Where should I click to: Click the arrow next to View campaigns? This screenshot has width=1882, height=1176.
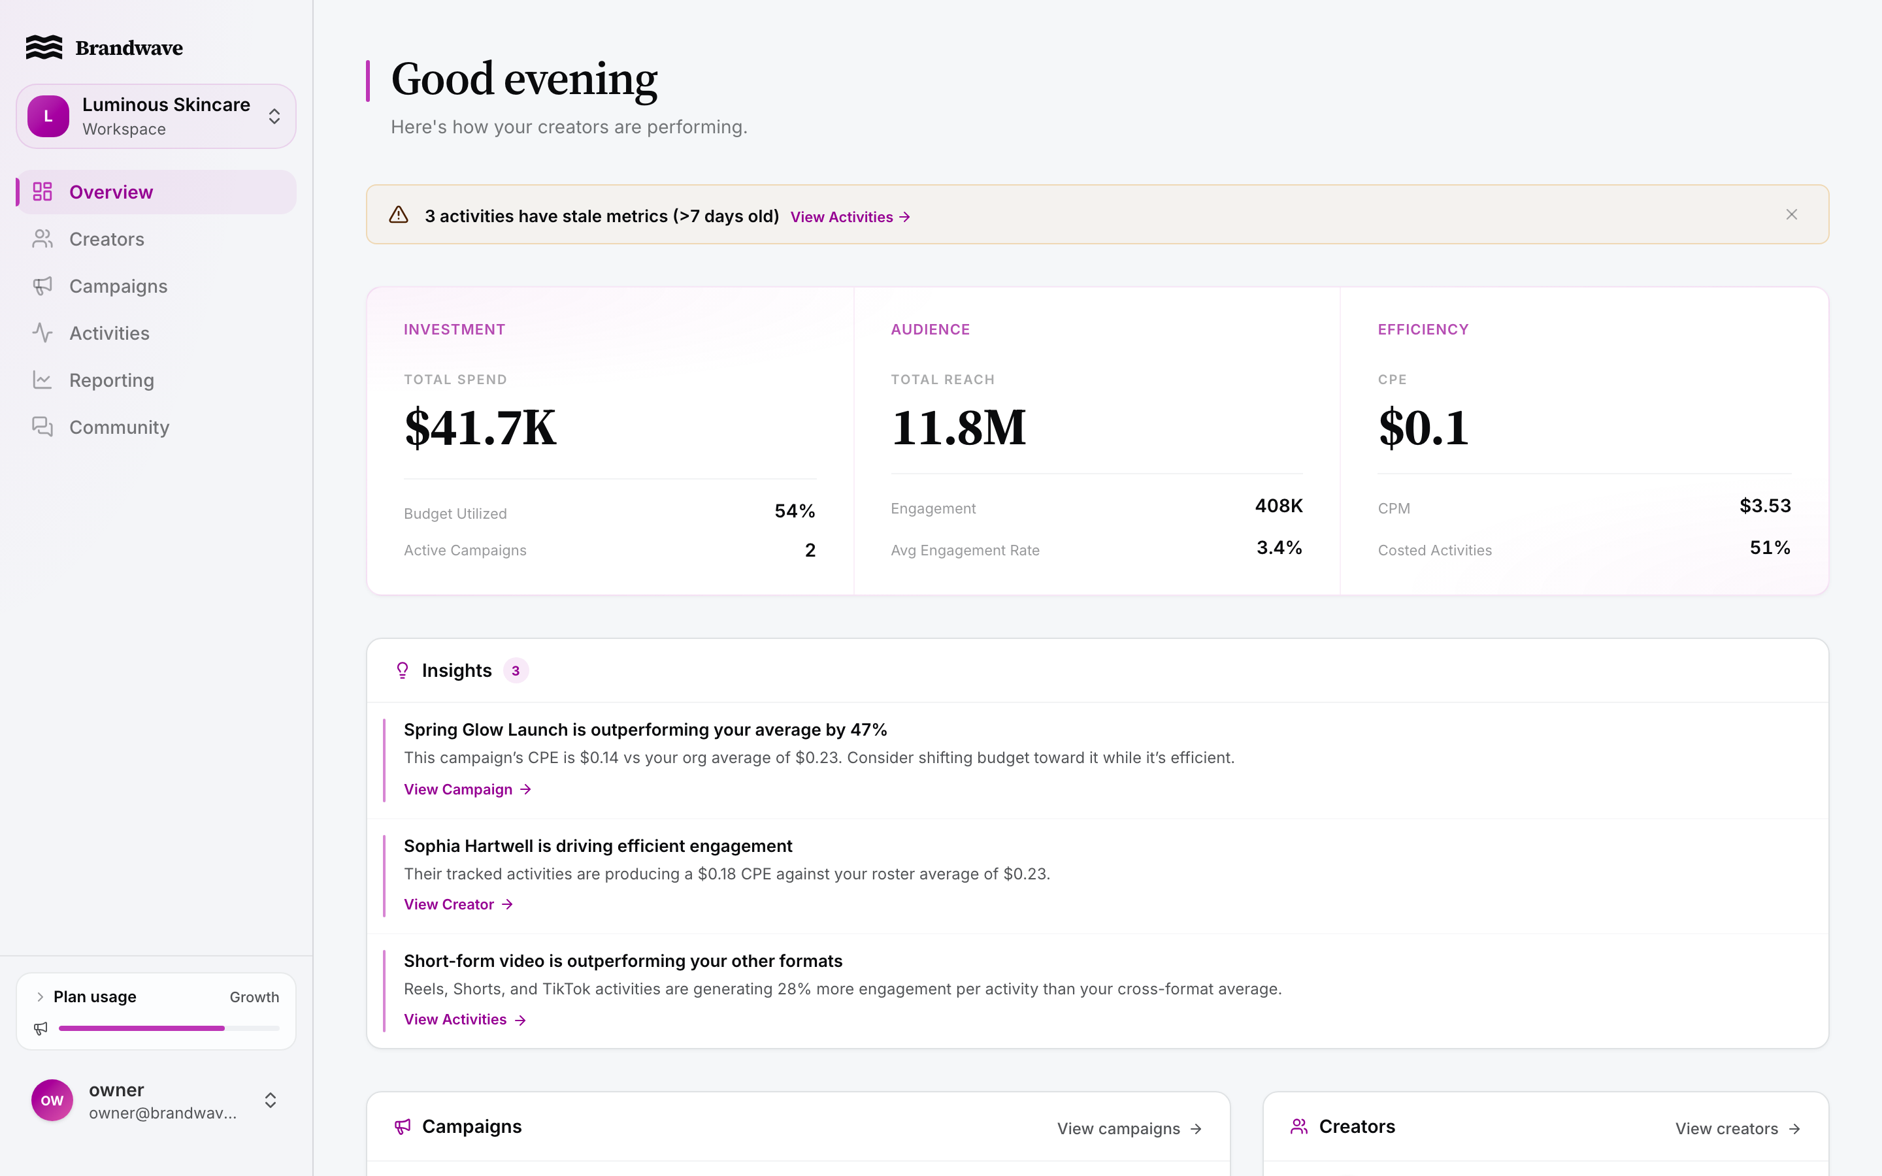click(x=1196, y=1128)
